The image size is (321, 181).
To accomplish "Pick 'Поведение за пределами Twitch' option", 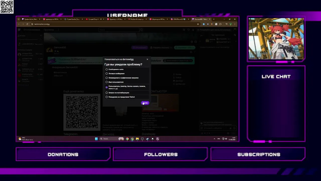I will 107,97.
